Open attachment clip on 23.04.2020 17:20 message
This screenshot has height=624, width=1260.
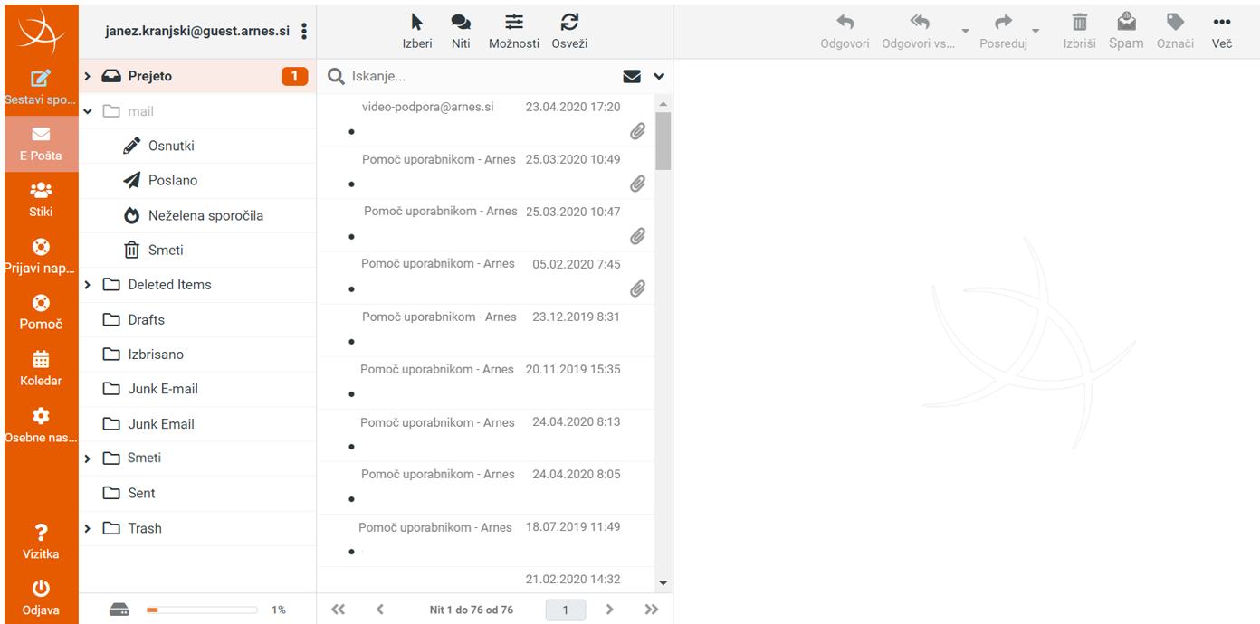638,131
